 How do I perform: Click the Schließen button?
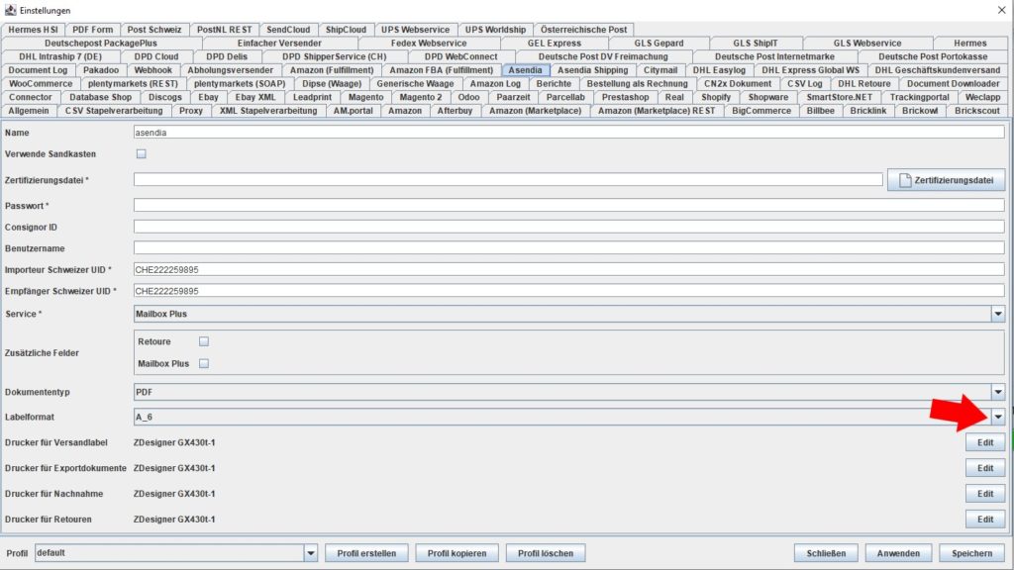tap(826, 553)
